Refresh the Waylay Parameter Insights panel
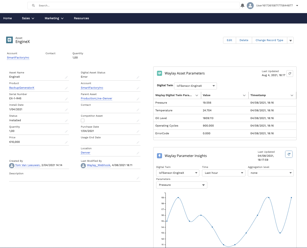Screen dimensions: 307x248 (289, 154)
